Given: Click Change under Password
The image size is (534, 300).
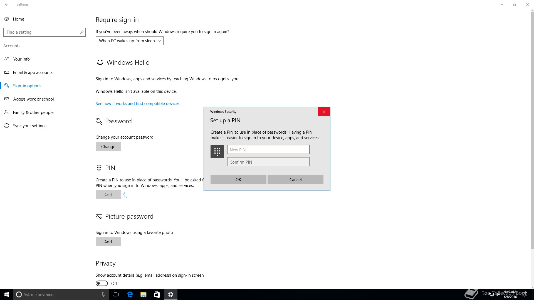Looking at the screenshot, I should click(x=108, y=146).
